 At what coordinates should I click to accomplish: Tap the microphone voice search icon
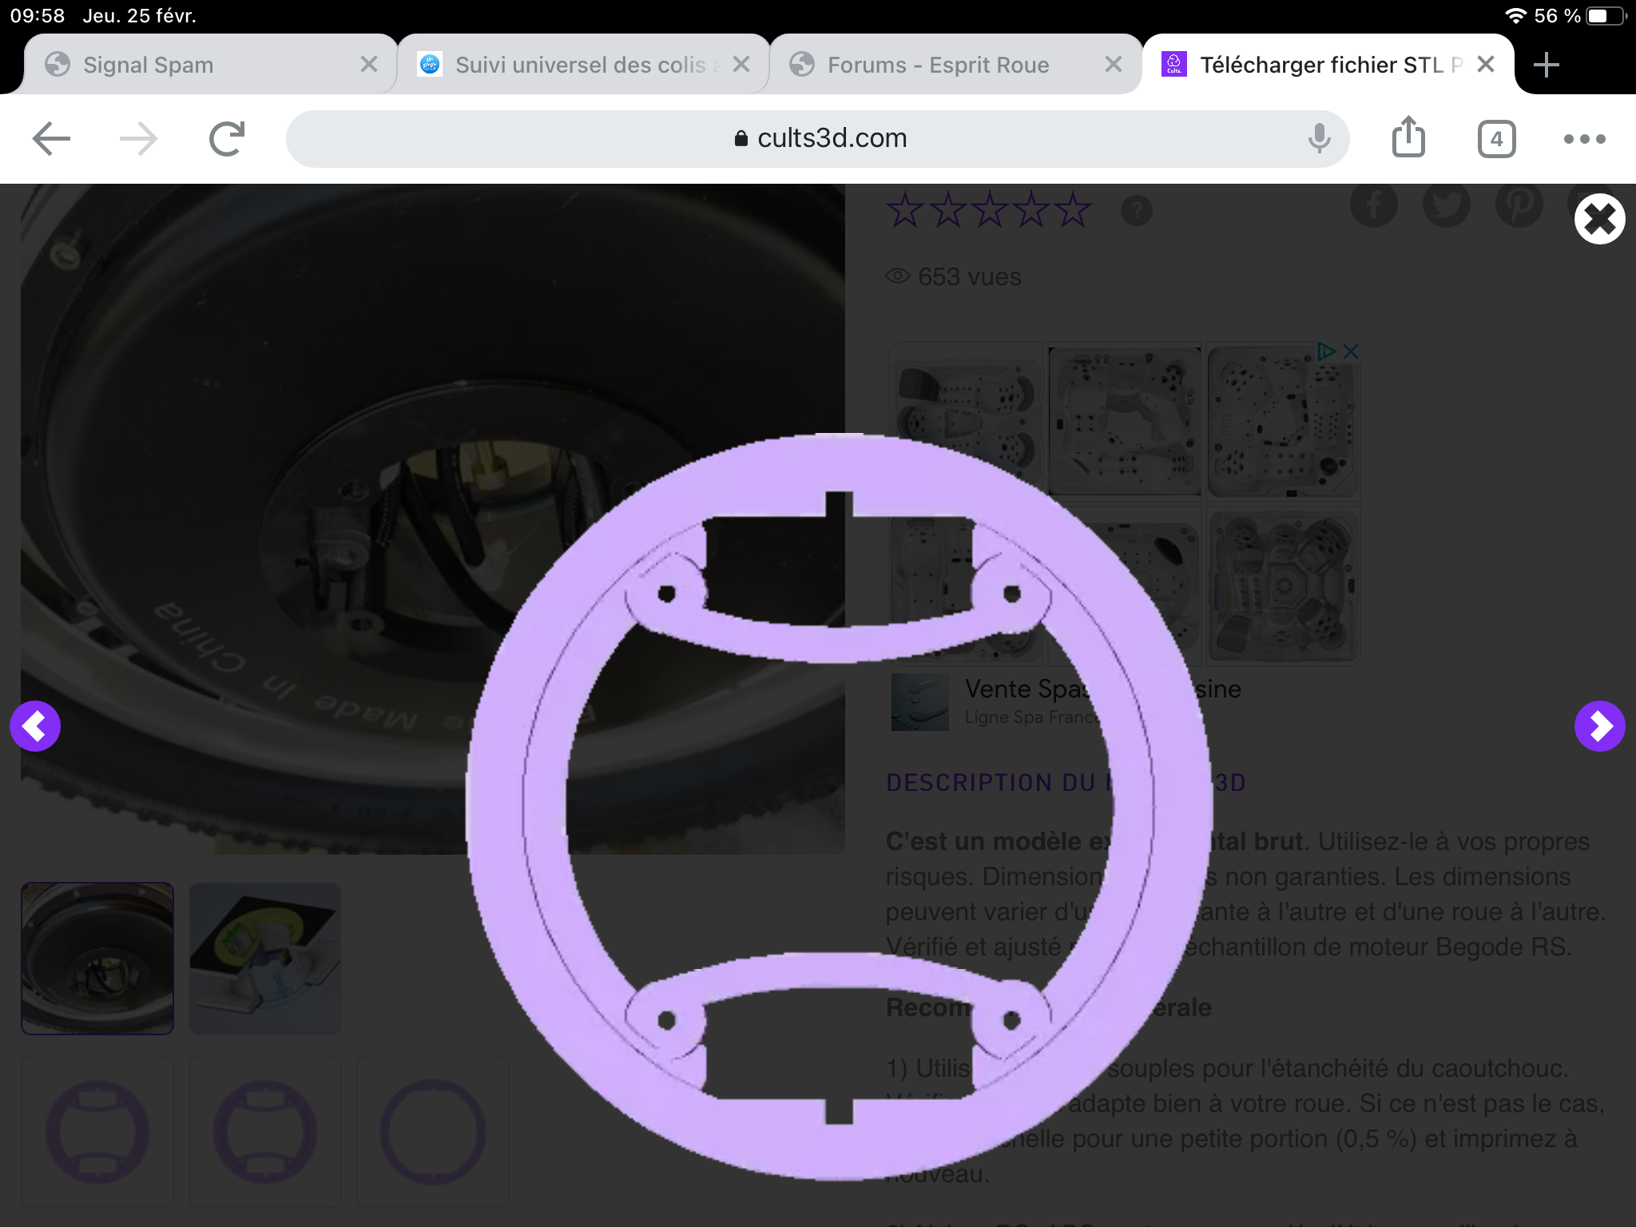click(1319, 139)
